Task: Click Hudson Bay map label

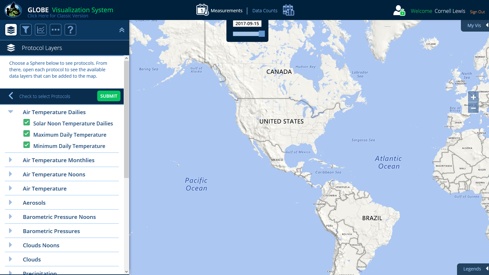Action: 306,67
